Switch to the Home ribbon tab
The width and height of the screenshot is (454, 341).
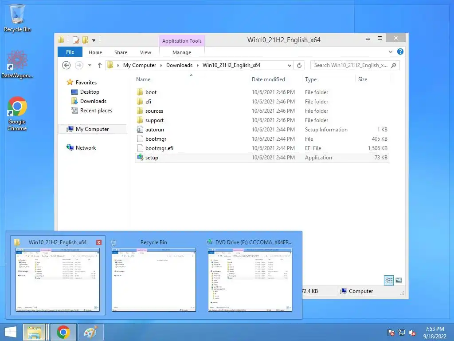pyautogui.click(x=95, y=52)
